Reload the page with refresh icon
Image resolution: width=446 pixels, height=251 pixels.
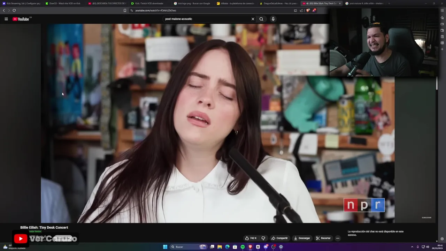[x=14, y=10]
